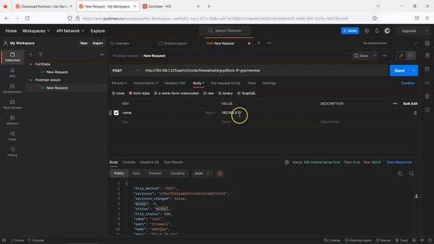Open the Monitors sidebar panel

click(12, 120)
